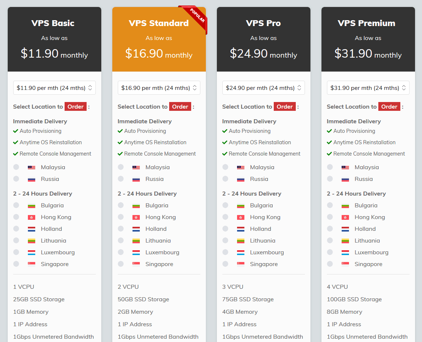This screenshot has height=342, width=422.
Task: Click the Malaysia flag in VPS Basic
Action: [32, 167]
